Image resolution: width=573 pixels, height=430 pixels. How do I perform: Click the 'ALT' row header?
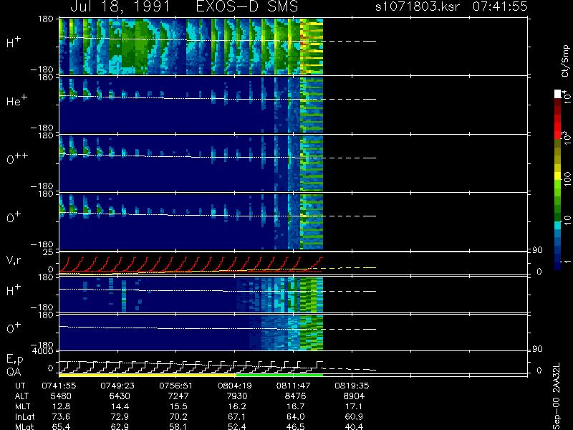click(22, 396)
